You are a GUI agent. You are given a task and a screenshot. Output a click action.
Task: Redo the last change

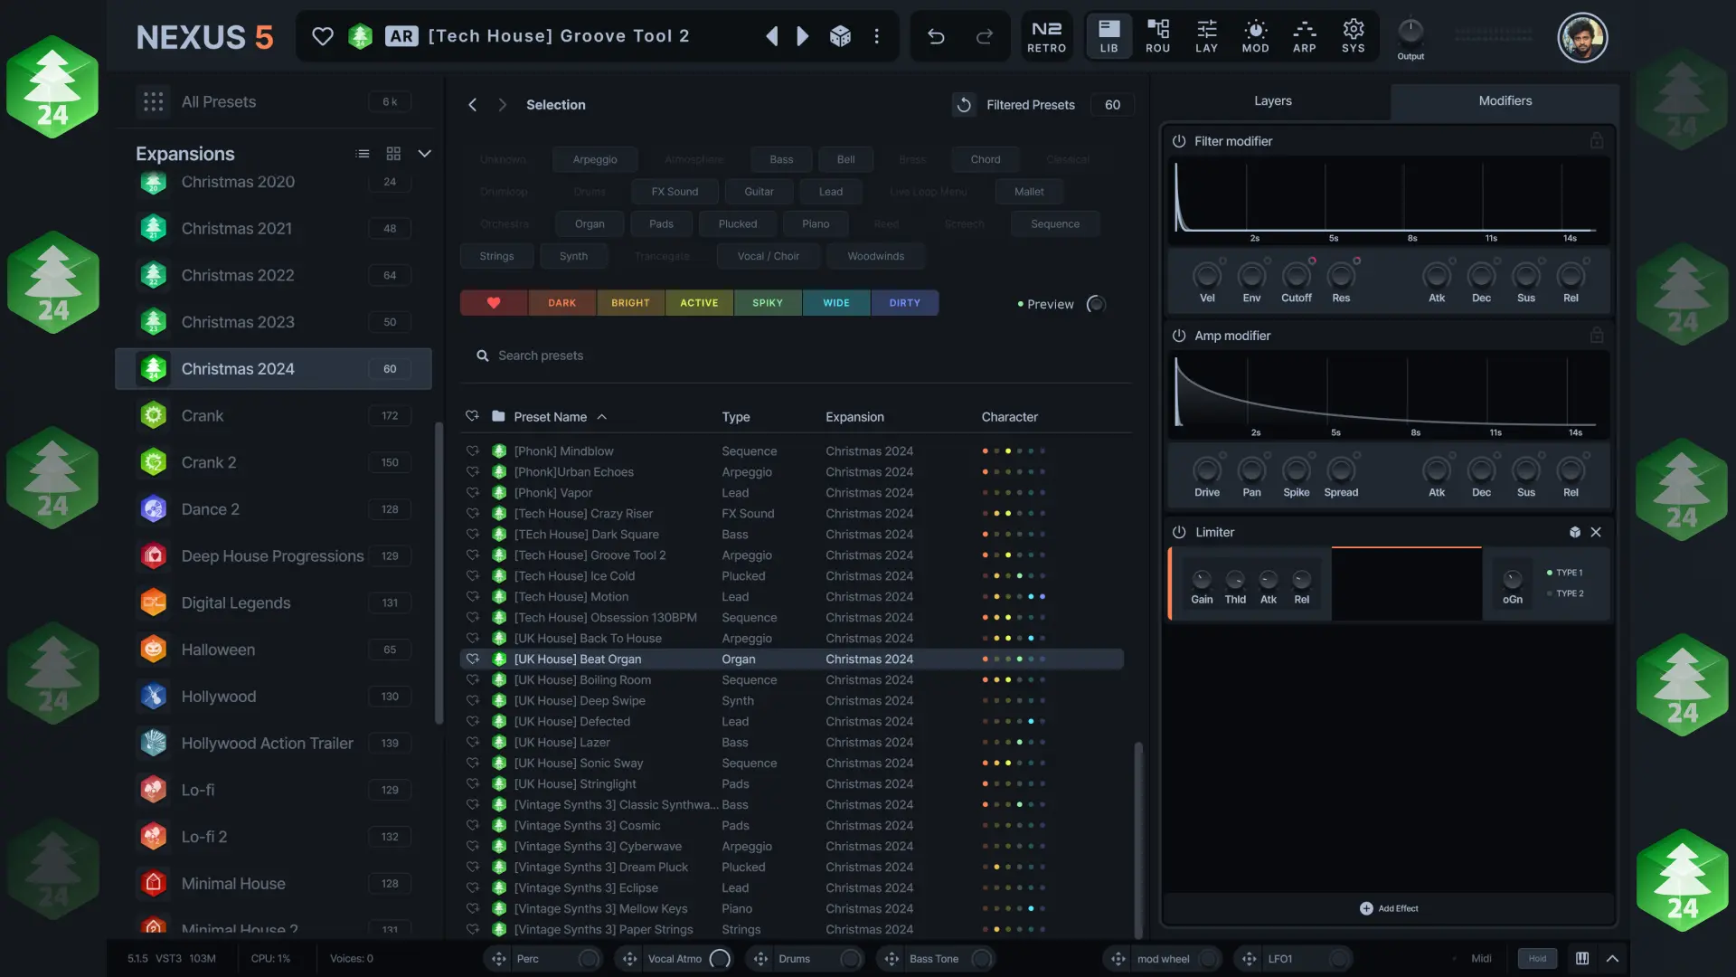point(985,36)
